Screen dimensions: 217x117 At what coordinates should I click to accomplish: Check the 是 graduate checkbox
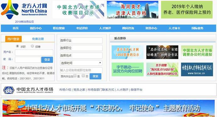tap(75, 75)
